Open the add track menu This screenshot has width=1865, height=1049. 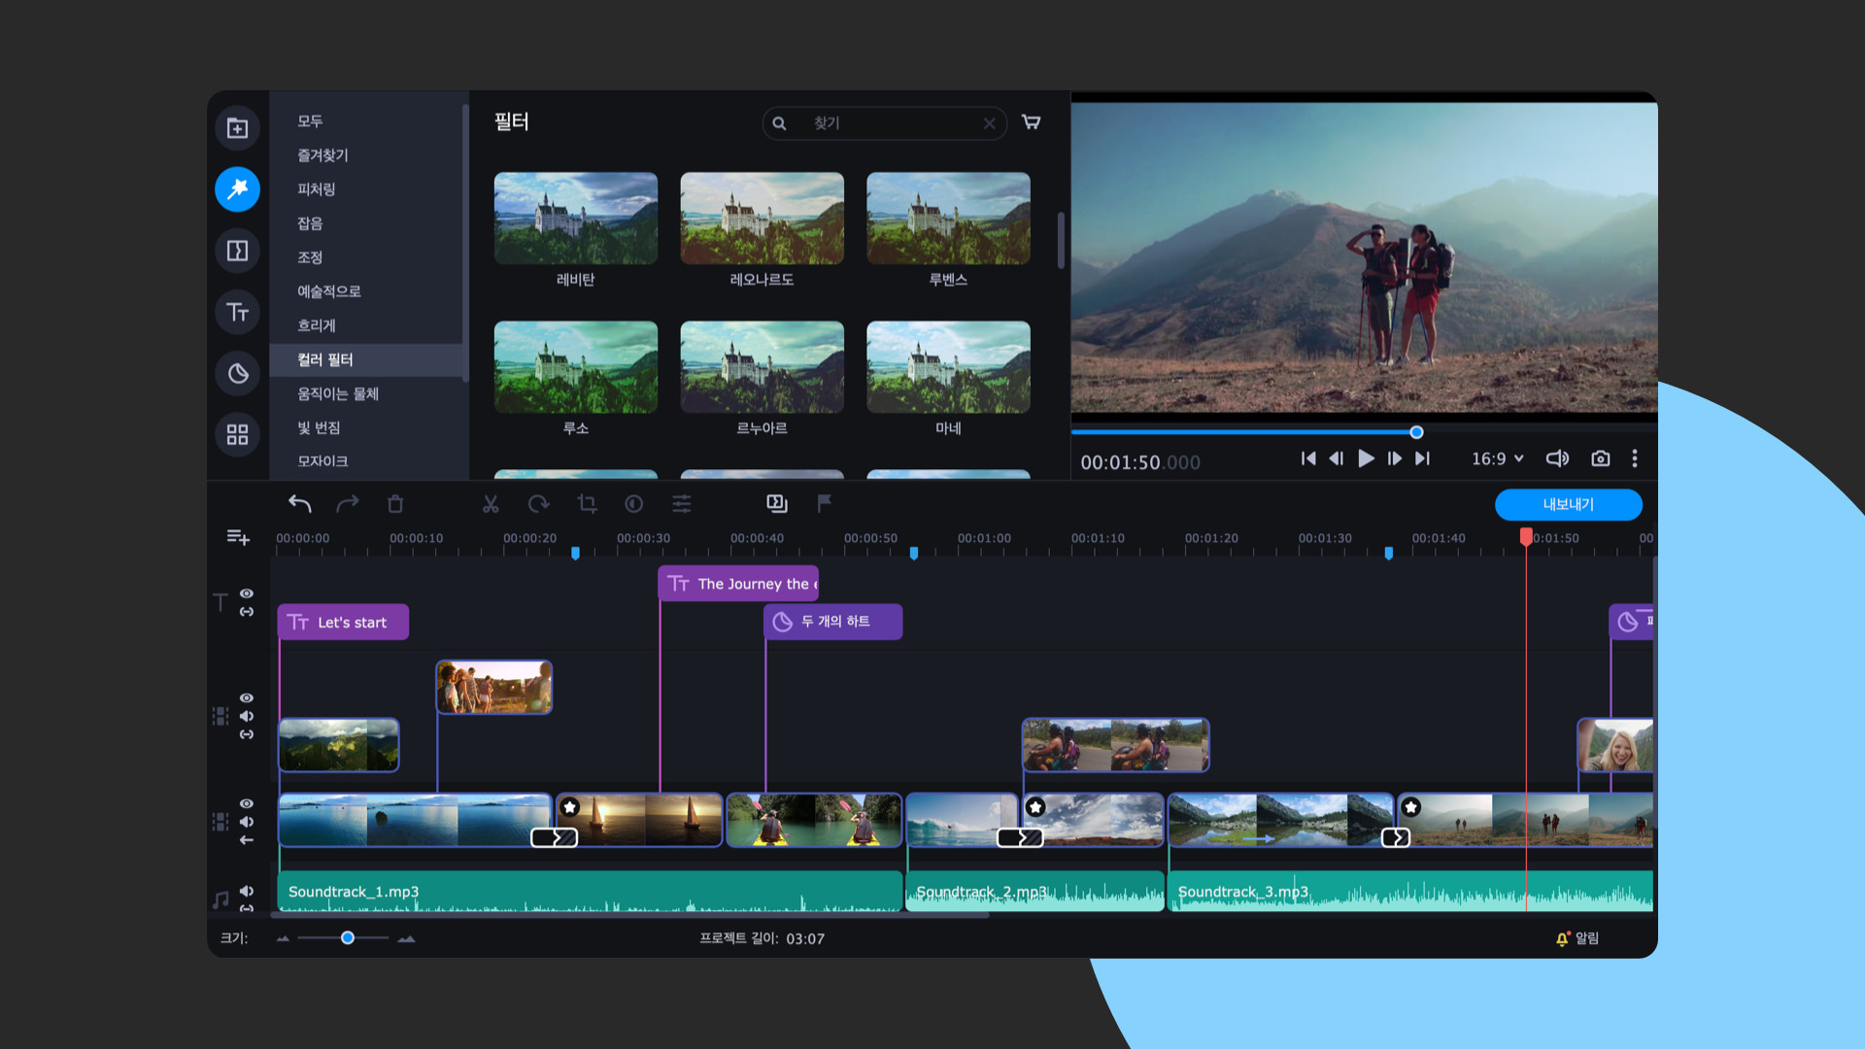coord(238,537)
